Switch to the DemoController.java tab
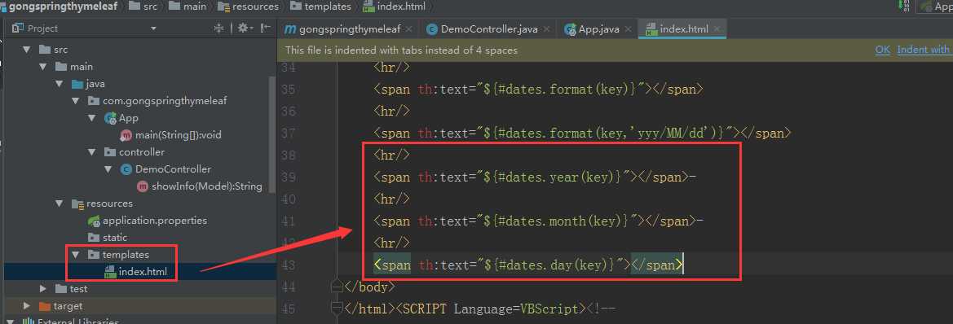 489,29
